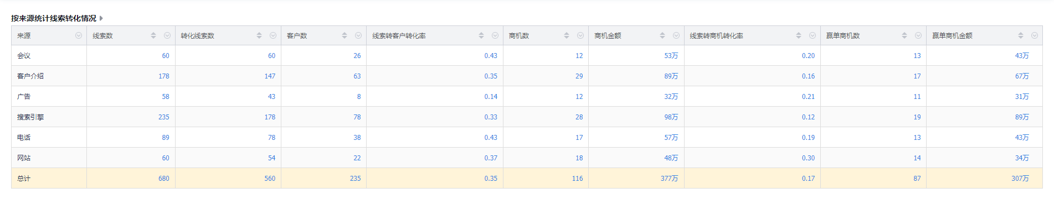Select the 会议 source row cell
This screenshot has height=209, width=1054.
pos(49,56)
